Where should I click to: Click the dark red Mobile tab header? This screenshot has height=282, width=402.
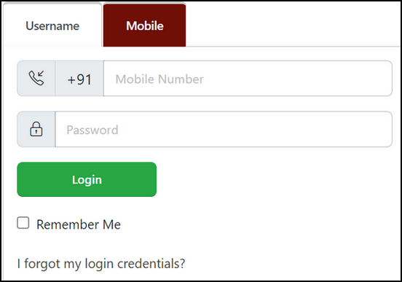tap(145, 26)
